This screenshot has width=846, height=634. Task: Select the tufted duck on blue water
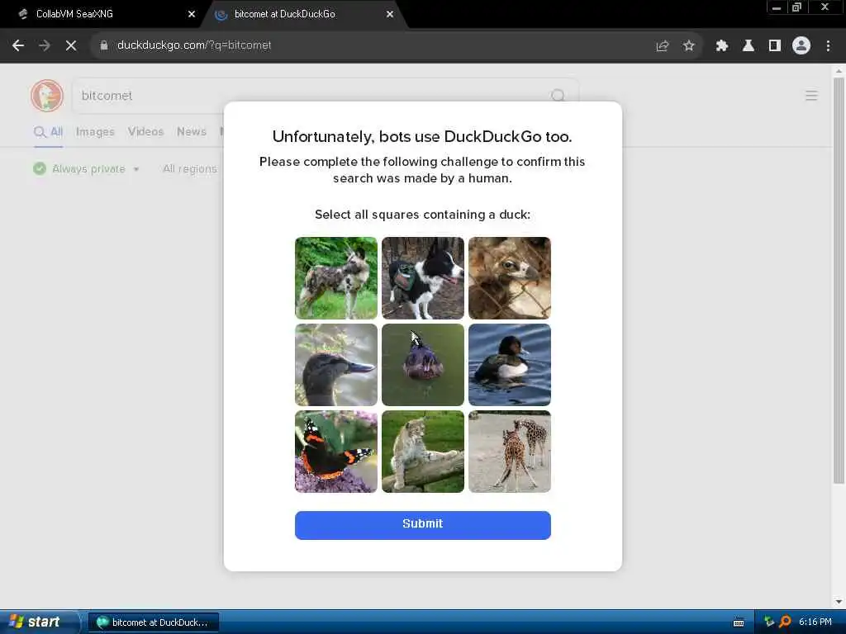(510, 365)
